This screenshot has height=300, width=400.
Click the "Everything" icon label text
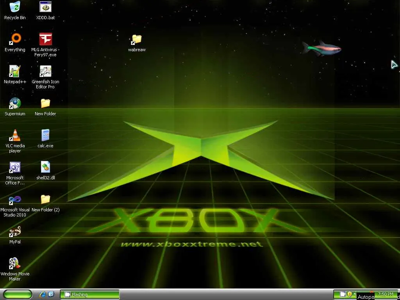tap(15, 50)
